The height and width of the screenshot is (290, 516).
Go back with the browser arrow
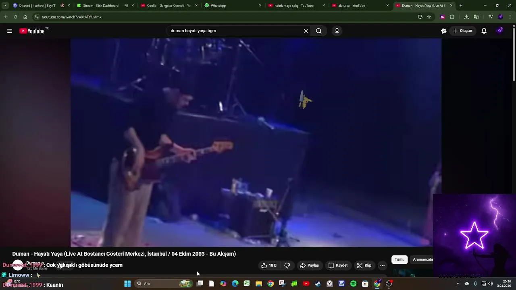(x=6, y=17)
